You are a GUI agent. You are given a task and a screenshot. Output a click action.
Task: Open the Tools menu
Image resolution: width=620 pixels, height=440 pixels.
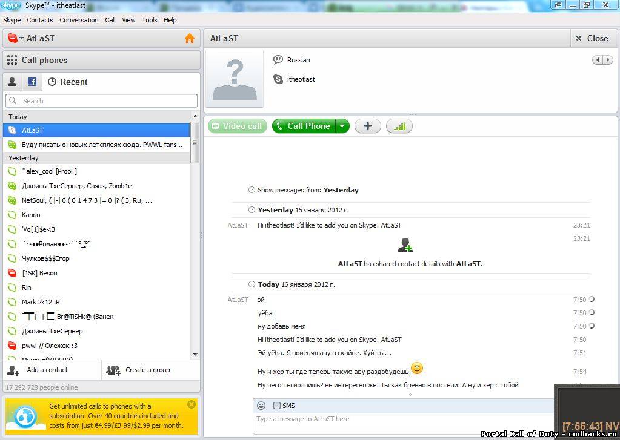point(150,20)
